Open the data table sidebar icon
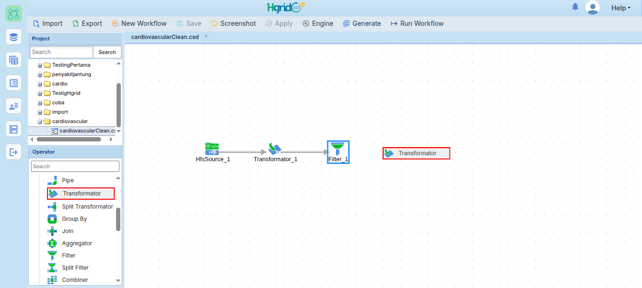This screenshot has height=288, width=642. (x=14, y=60)
